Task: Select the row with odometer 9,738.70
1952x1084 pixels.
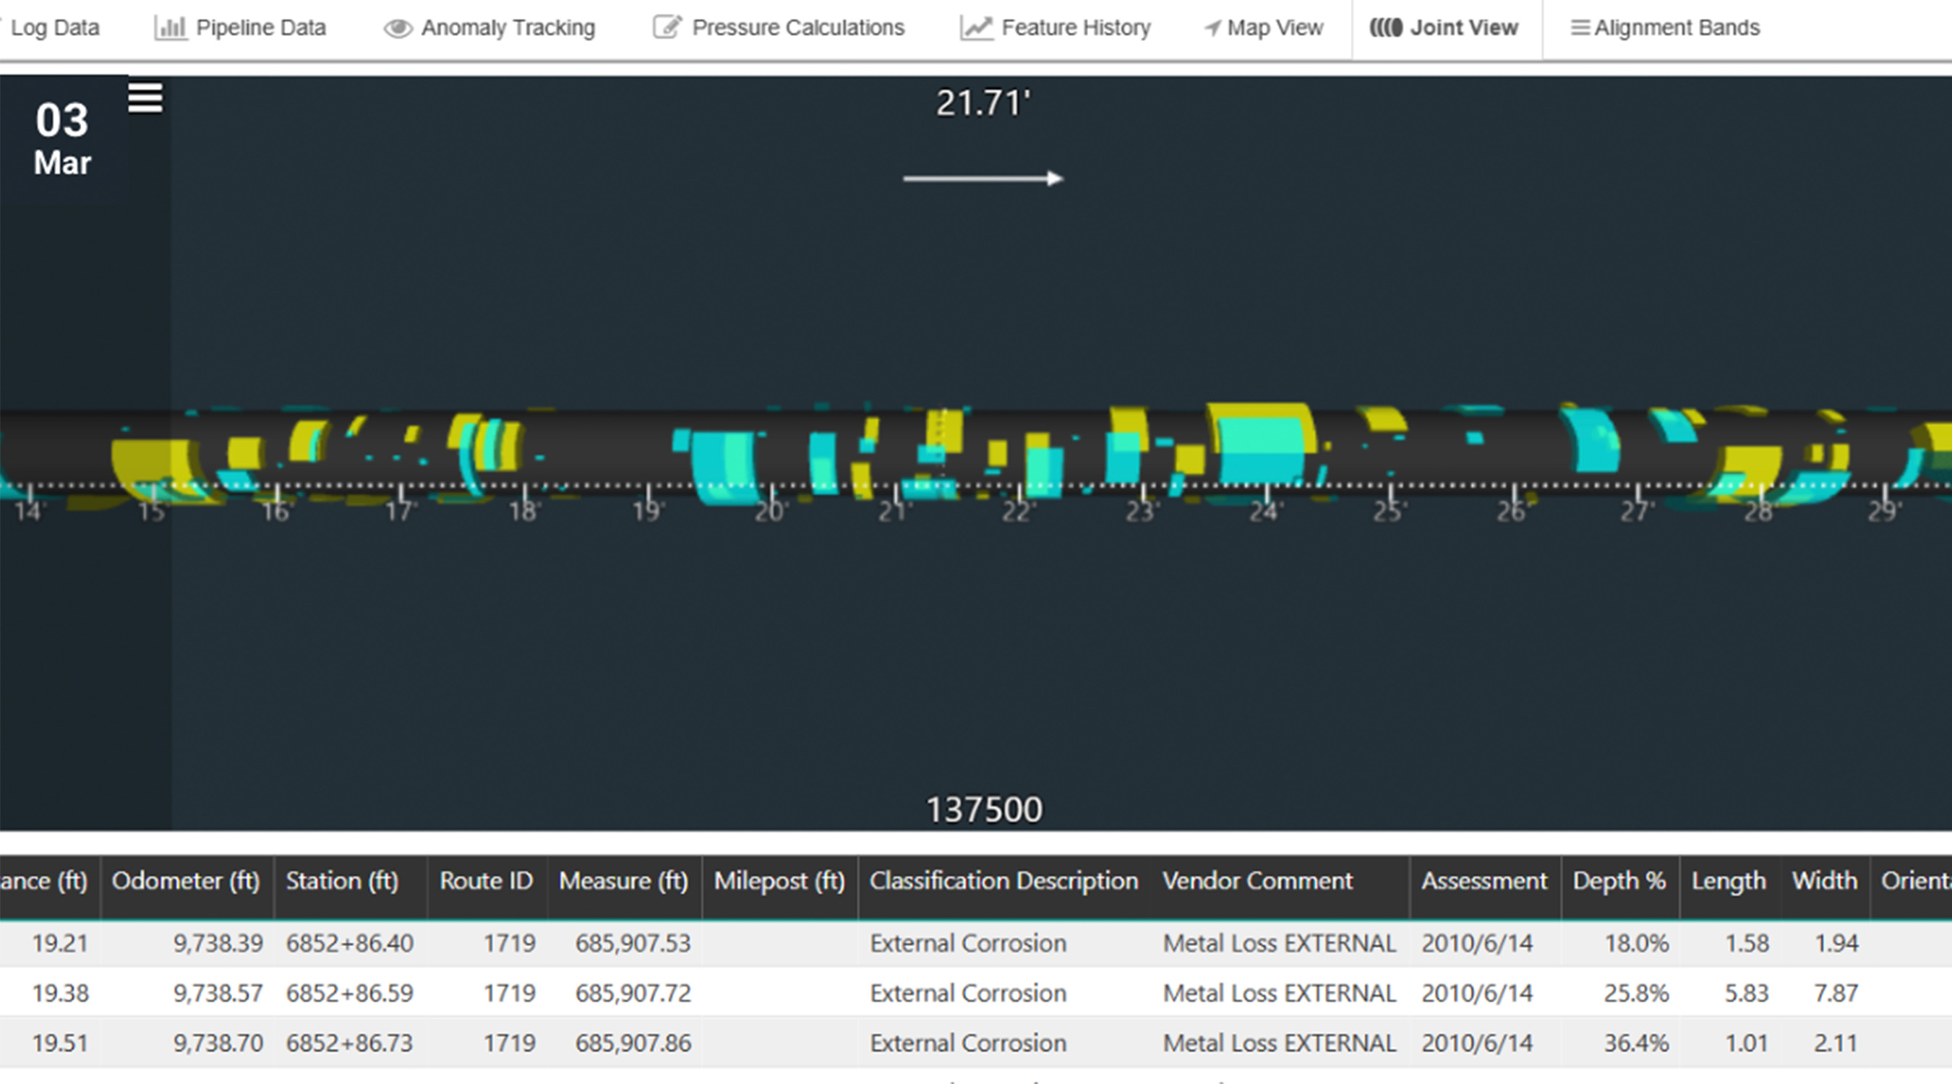Action: (218, 1042)
